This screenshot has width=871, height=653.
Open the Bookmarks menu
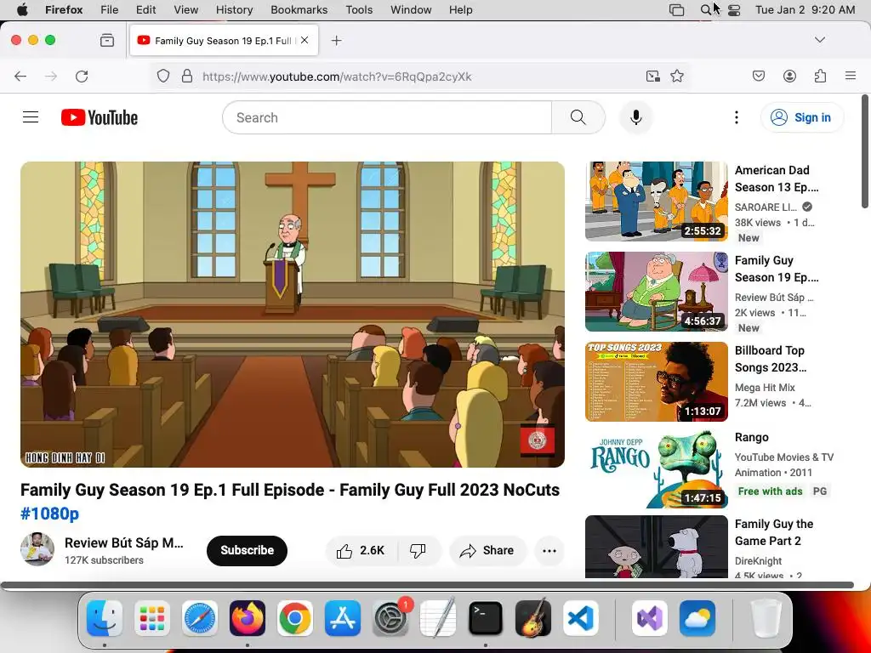[299, 10]
